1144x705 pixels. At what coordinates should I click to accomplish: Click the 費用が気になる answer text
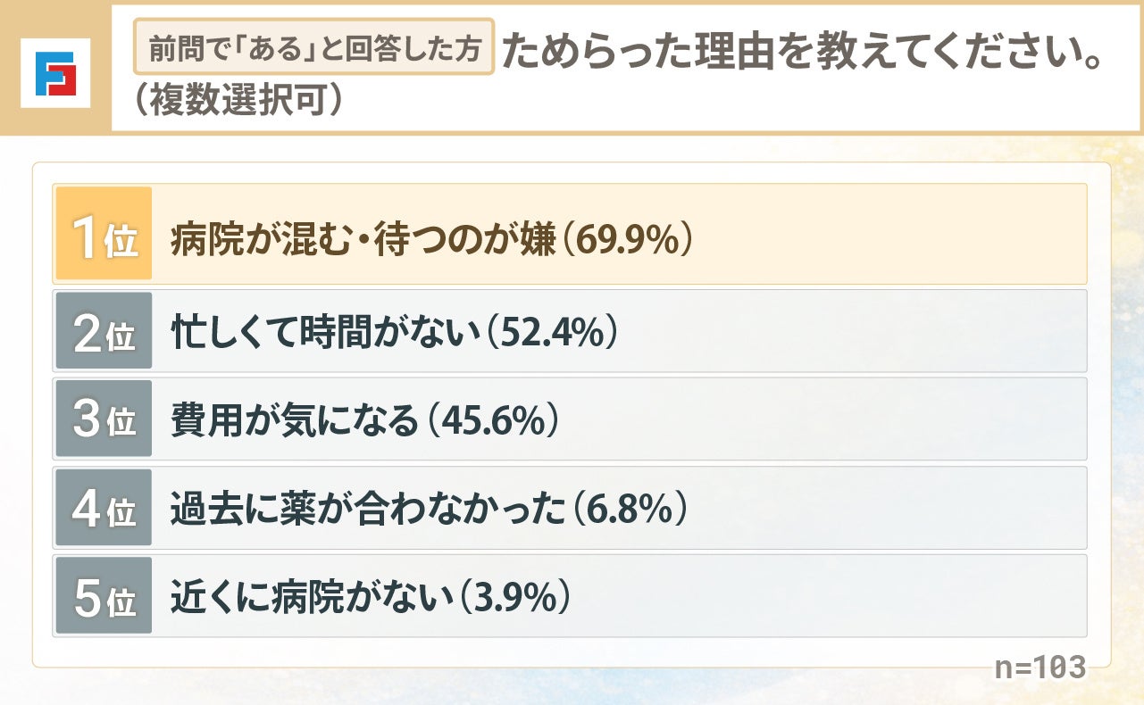coord(295,420)
